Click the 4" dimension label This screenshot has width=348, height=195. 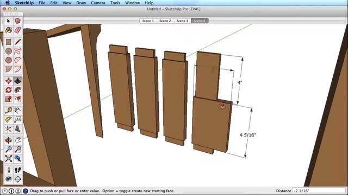click(240, 82)
